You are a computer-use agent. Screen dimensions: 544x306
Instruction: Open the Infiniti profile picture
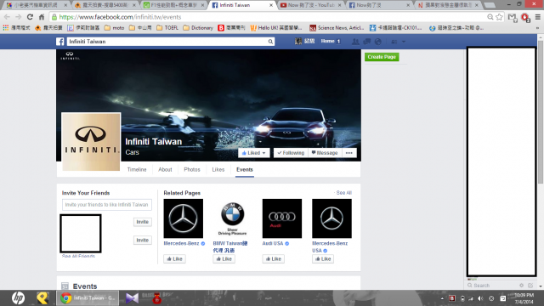point(91,142)
